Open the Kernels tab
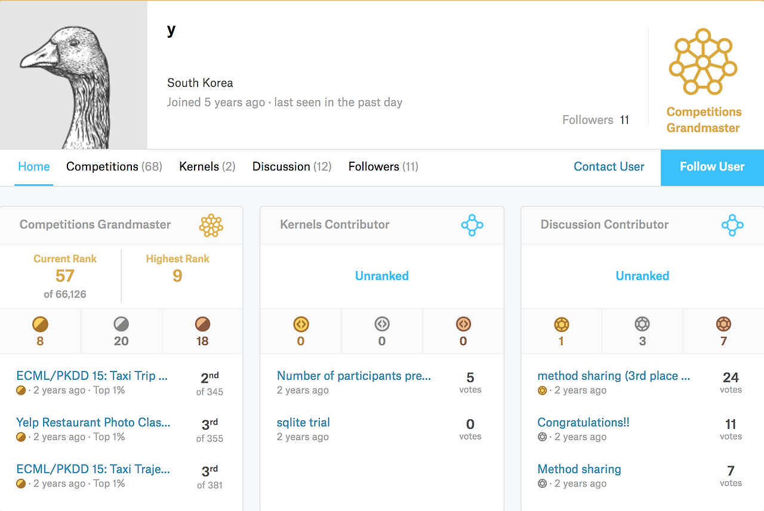Viewport: 764px width, 511px height. coord(207,167)
